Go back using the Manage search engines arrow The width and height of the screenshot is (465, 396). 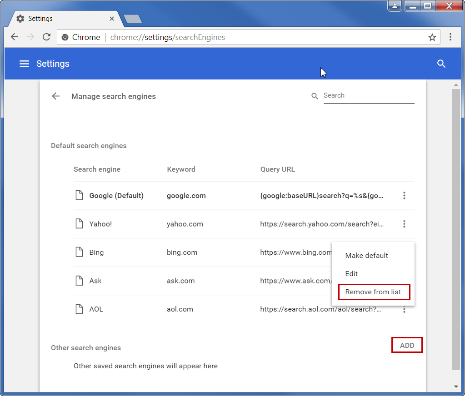(x=55, y=96)
